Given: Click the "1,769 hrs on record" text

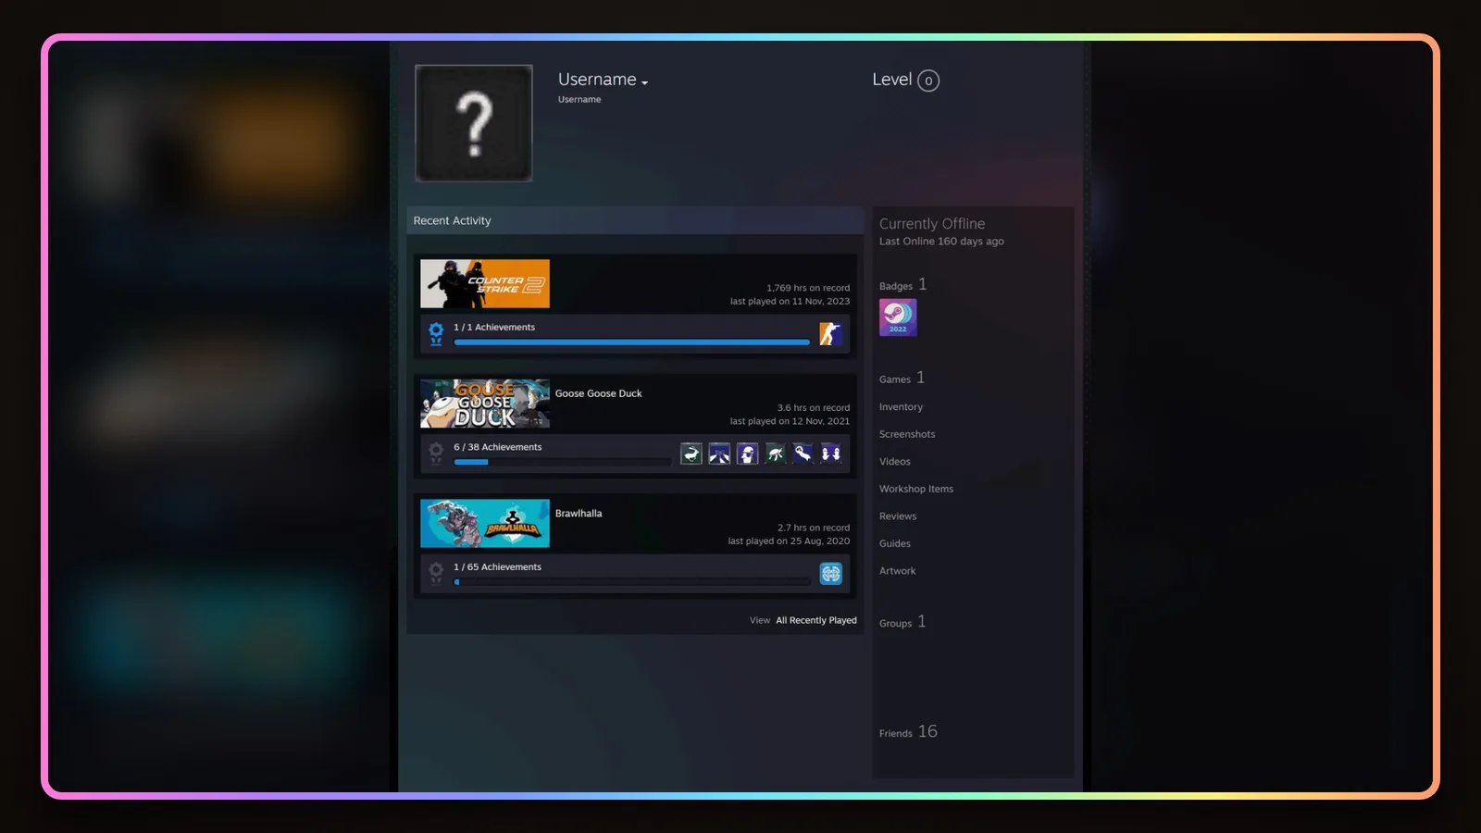Looking at the screenshot, I should [x=808, y=288].
